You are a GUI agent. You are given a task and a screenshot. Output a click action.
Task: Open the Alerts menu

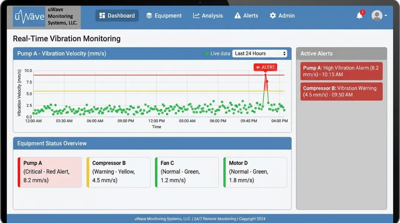pos(246,16)
